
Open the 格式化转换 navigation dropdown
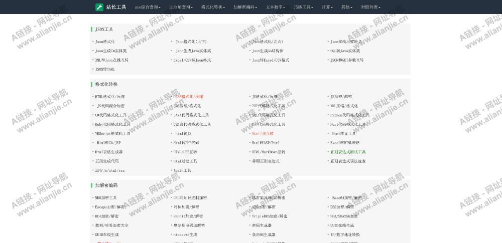(x=213, y=7)
